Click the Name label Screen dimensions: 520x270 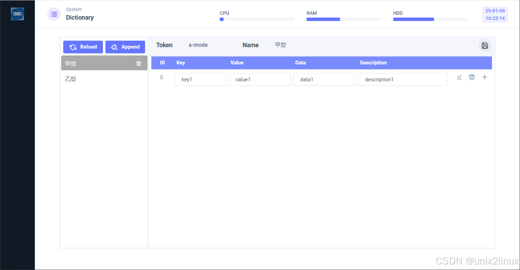[250, 45]
